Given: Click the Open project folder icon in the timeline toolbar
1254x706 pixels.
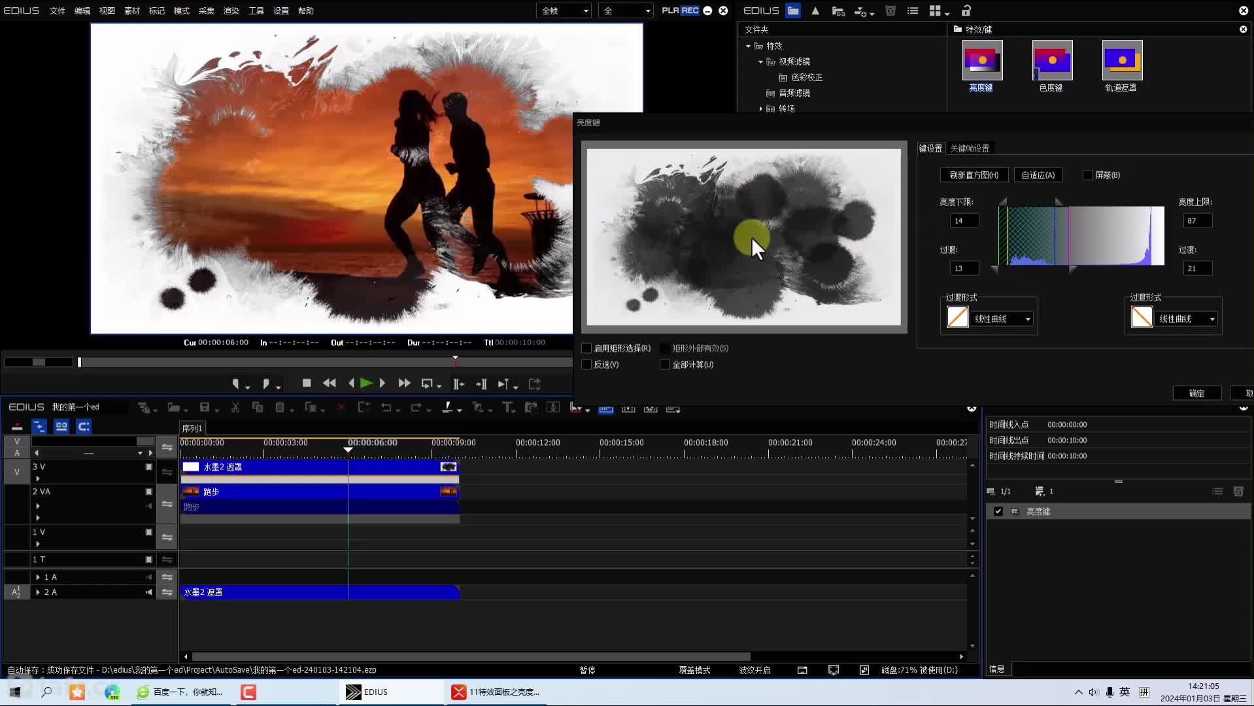Looking at the screenshot, I should tap(173, 407).
